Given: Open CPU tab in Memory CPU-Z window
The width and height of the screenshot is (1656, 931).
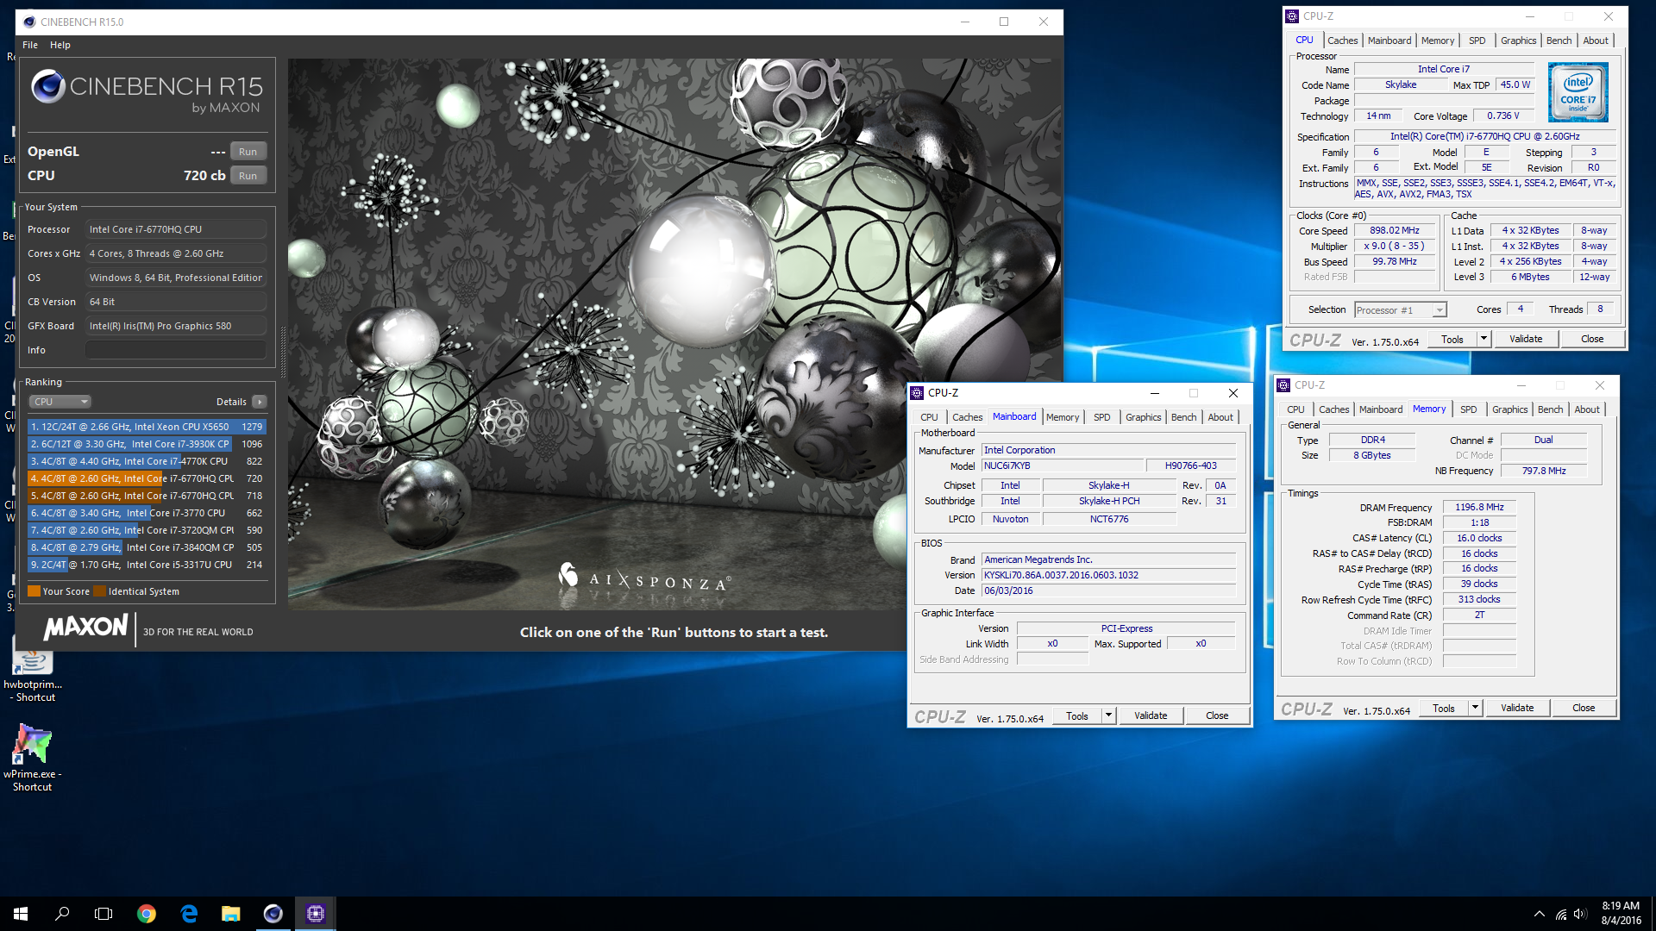Looking at the screenshot, I should (x=1295, y=409).
